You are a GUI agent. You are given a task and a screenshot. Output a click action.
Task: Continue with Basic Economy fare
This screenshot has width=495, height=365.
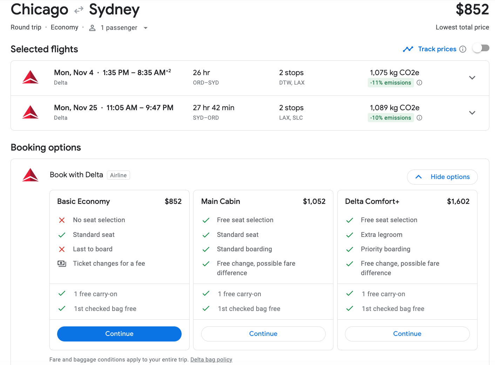coord(119,334)
